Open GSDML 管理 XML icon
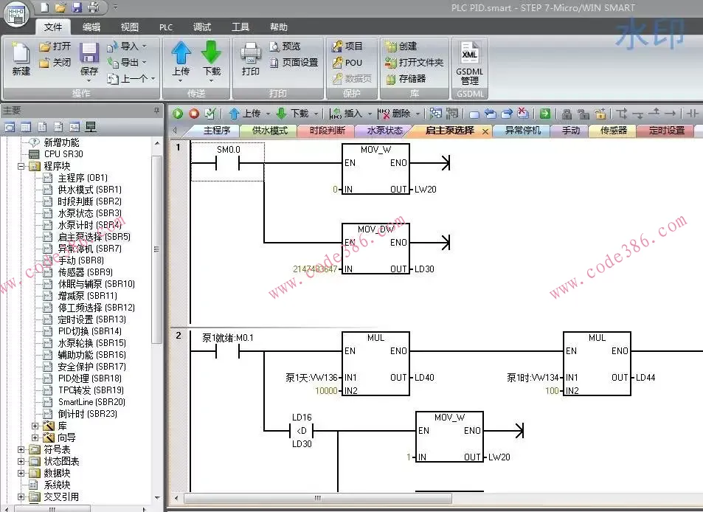 (x=470, y=59)
